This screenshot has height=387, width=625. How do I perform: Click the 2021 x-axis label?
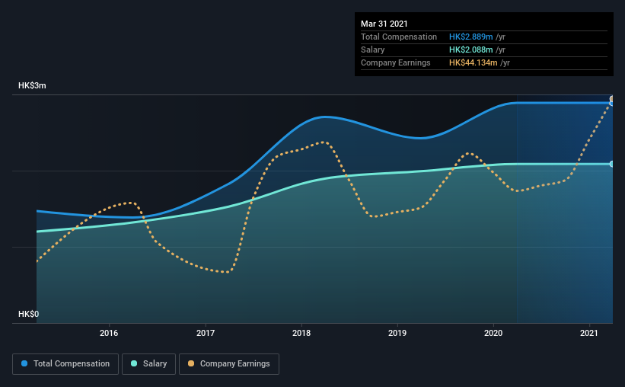click(x=588, y=333)
